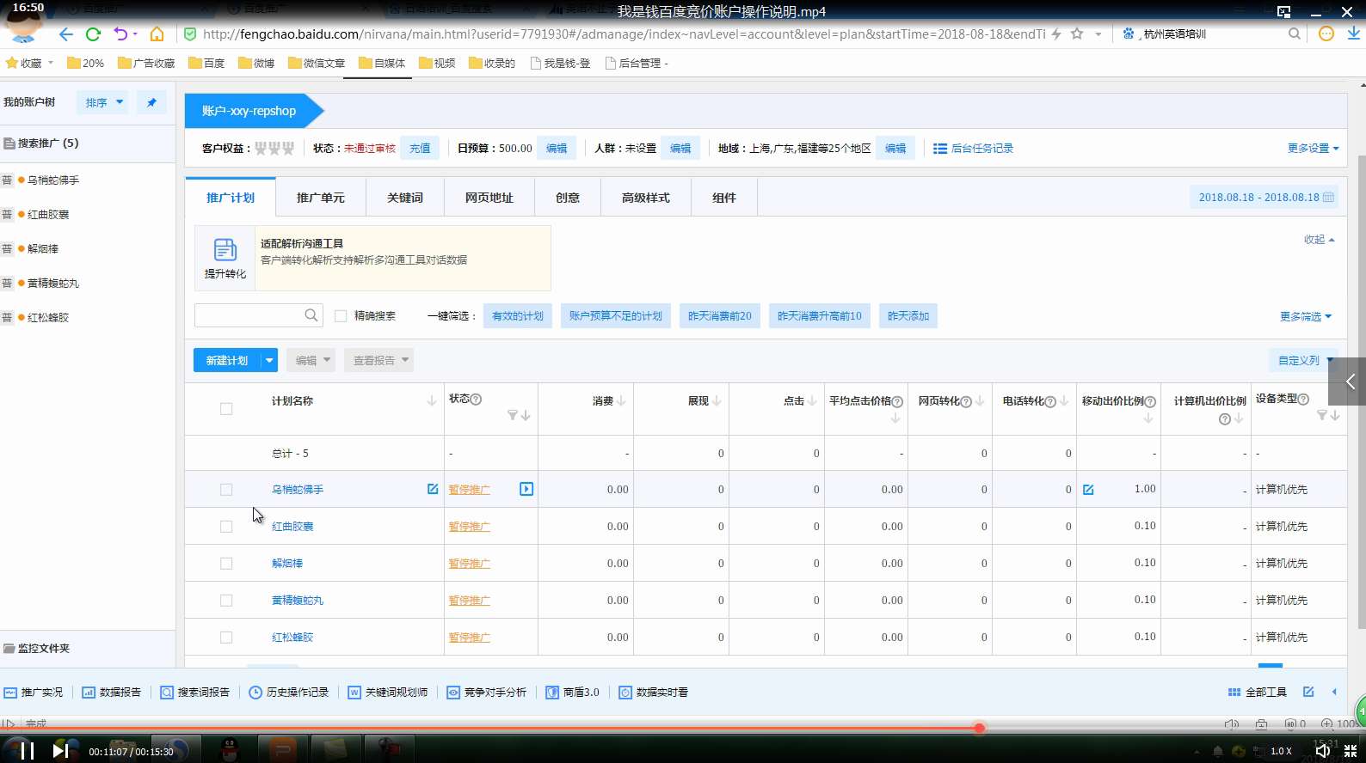Check the 红曲胶囊 plan row
Viewport: 1366px width, 763px height.
[x=226, y=527]
